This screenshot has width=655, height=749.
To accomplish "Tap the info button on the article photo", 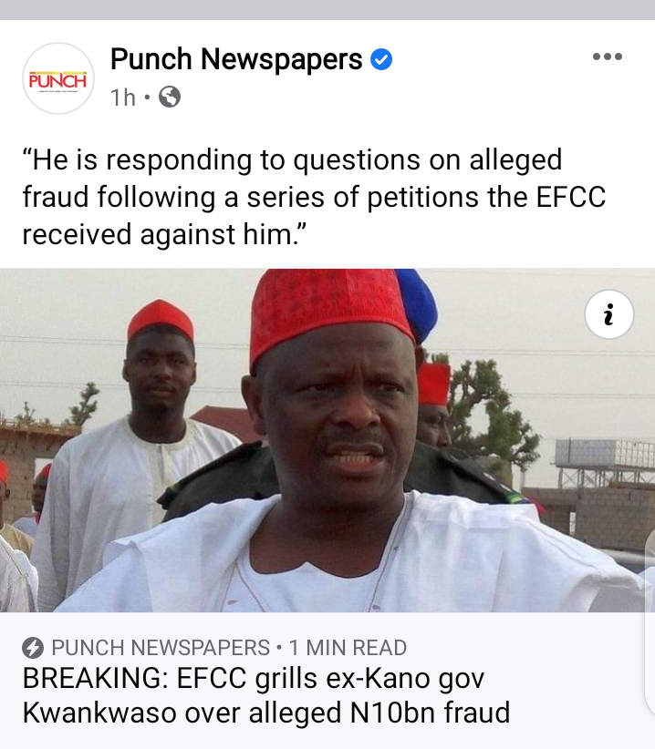I will click(x=609, y=314).
